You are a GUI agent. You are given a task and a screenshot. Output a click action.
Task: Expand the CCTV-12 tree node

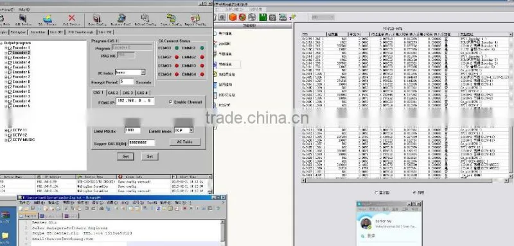(6, 135)
